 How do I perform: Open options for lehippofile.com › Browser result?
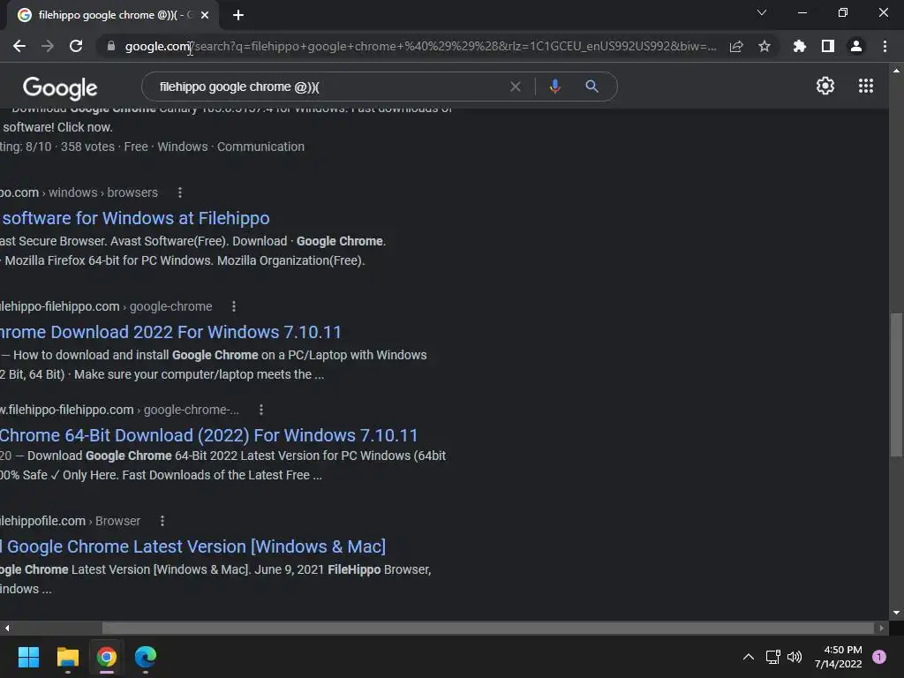tap(162, 521)
